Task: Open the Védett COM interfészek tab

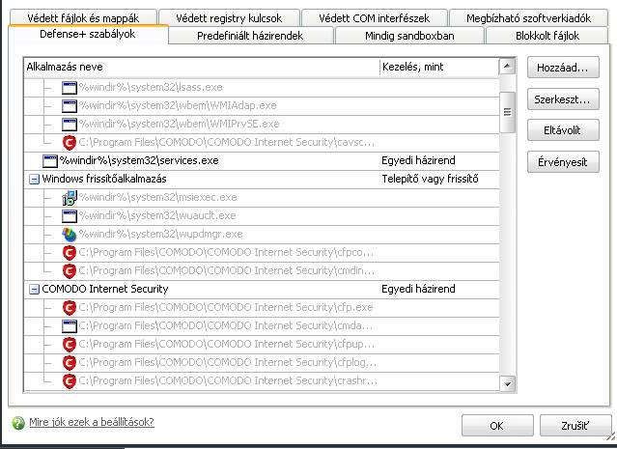Action: pos(375,18)
